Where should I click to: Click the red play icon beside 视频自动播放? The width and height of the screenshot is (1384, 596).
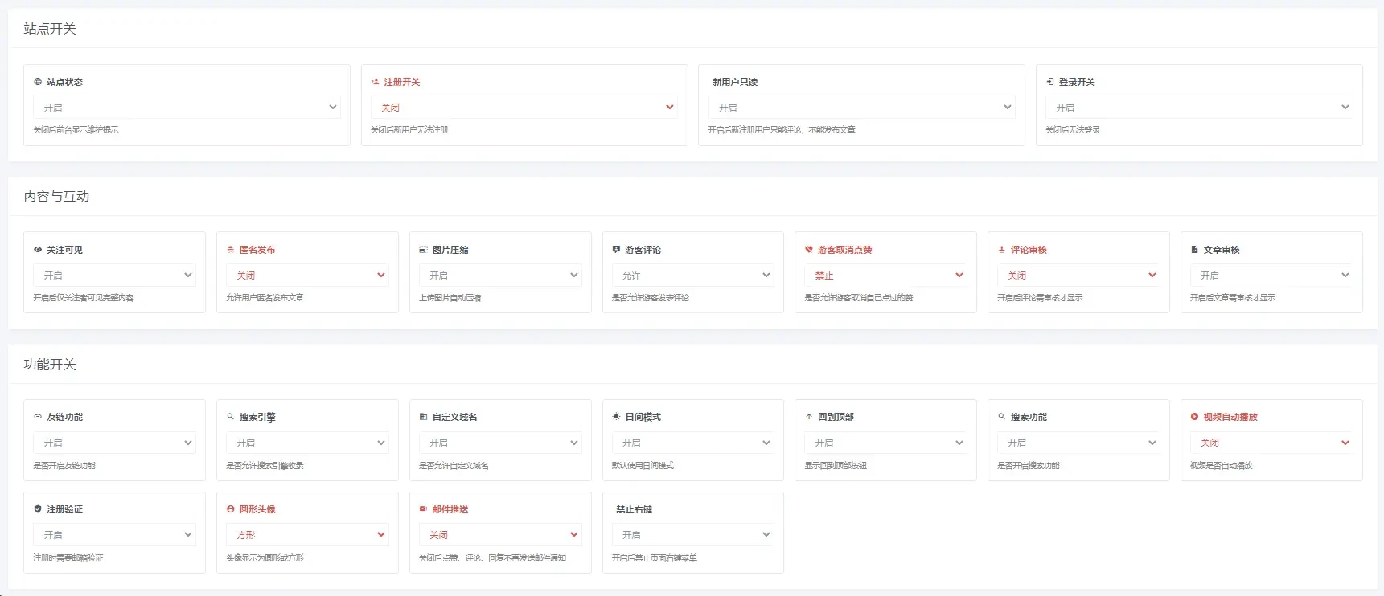point(1194,417)
